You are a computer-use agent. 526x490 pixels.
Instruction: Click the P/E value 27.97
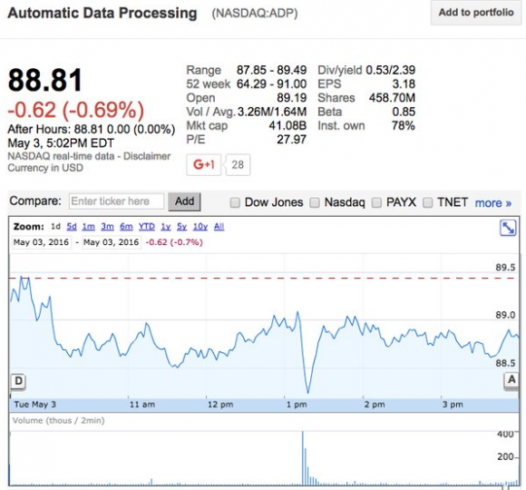291,139
